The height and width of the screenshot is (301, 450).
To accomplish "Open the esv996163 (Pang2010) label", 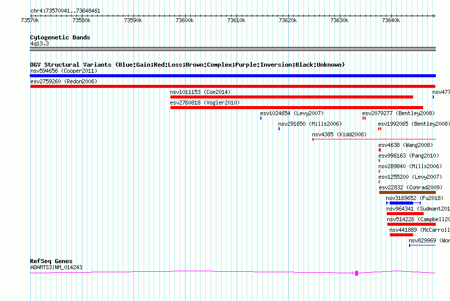I will (x=409, y=156).
